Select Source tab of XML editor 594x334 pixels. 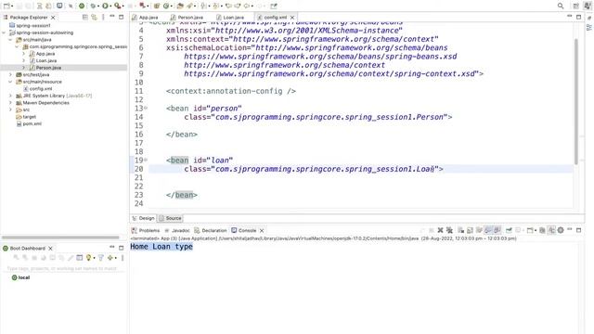(x=170, y=218)
